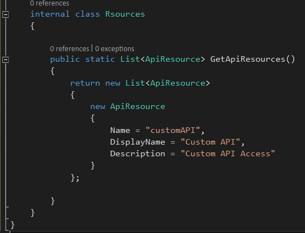Image resolution: width=305 pixels, height=233 pixels.
Task: Open the 0 references CodeLens above GetApiResources
Action: coord(70,48)
